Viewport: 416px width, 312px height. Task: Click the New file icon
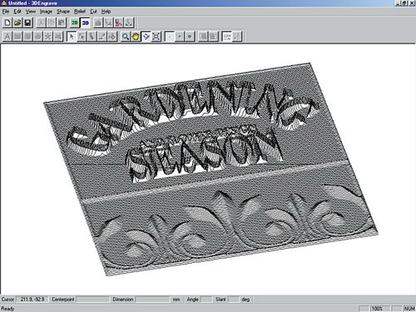[7, 22]
